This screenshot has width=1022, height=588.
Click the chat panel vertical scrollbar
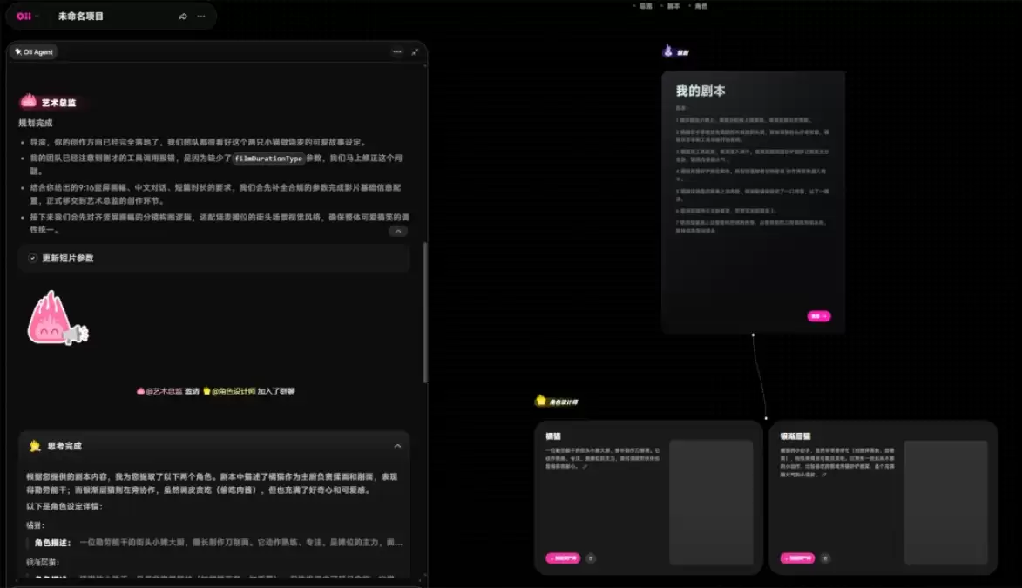coord(426,312)
